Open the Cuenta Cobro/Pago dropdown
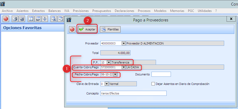The image size is (238, 109). click(x=123, y=67)
